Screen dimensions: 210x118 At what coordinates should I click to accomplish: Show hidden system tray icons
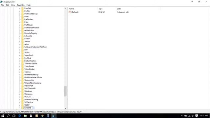pyautogui.click(x=182, y=116)
